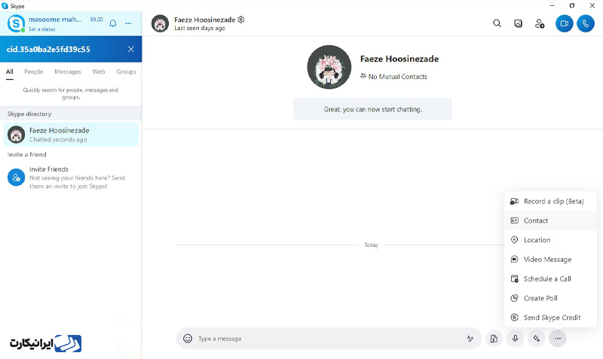
Task: Click the large Faeze Hoosinezade profile name heading
Action: coord(399,59)
